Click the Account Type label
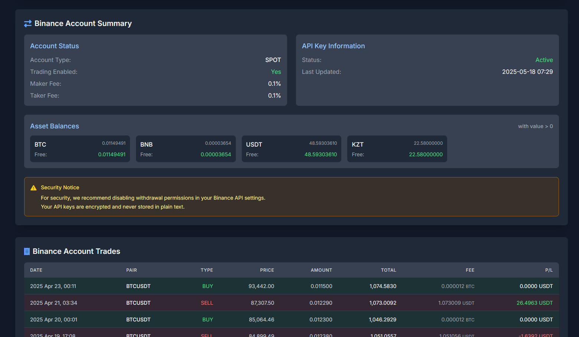The image size is (579, 337). click(x=51, y=60)
